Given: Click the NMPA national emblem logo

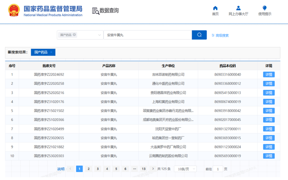Looking at the screenshot, I should pos(14,11).
